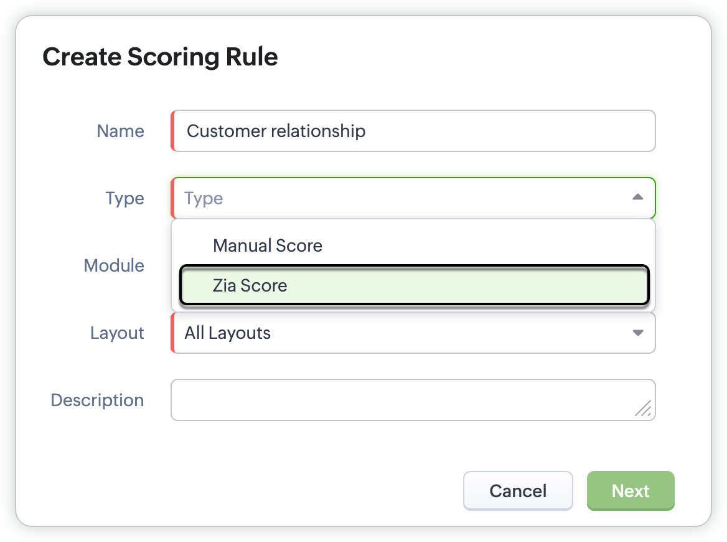The image size is (727, 542).
Task: Click the green Next button
Action: click(630, 491)
